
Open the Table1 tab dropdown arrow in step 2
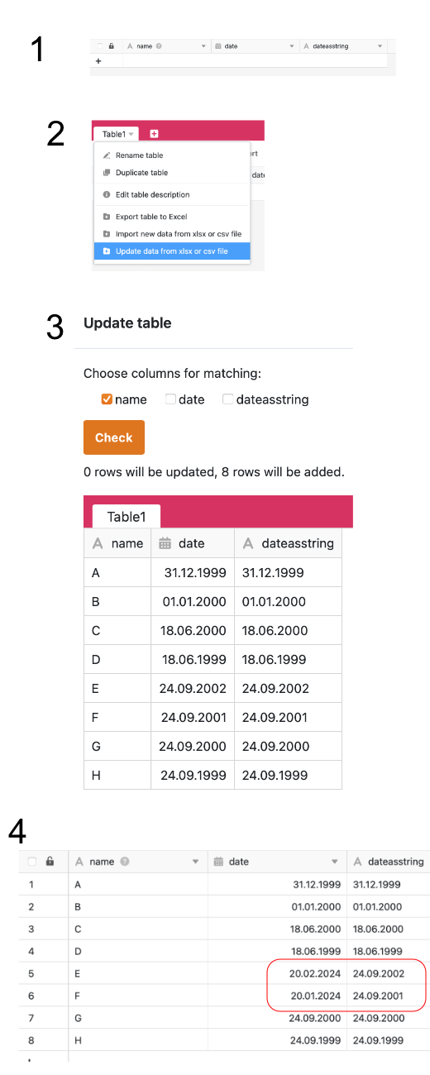click(131, 134)
